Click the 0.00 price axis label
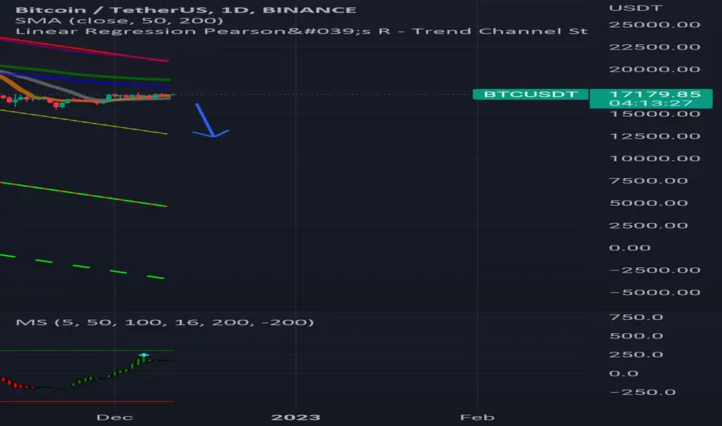This screenshot has height=426, width=722. pyautogui.click(x=630, y=248)
